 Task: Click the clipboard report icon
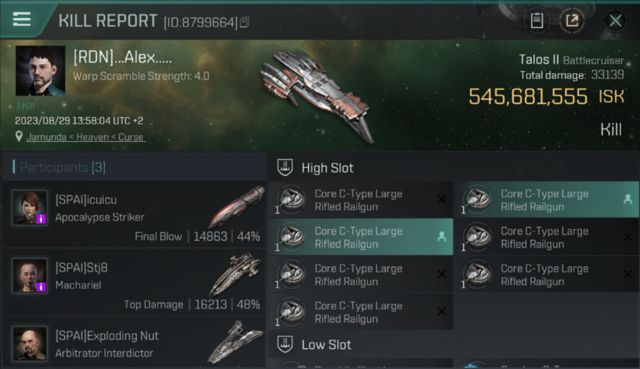click(x=537, y=21)
